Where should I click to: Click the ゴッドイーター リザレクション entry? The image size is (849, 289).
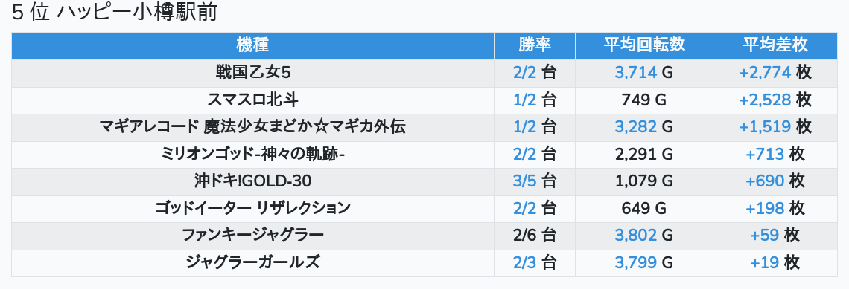click(253, 208)
